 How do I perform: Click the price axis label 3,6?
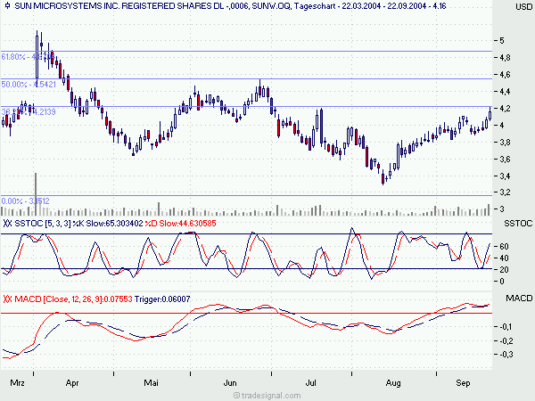(505, 160)
